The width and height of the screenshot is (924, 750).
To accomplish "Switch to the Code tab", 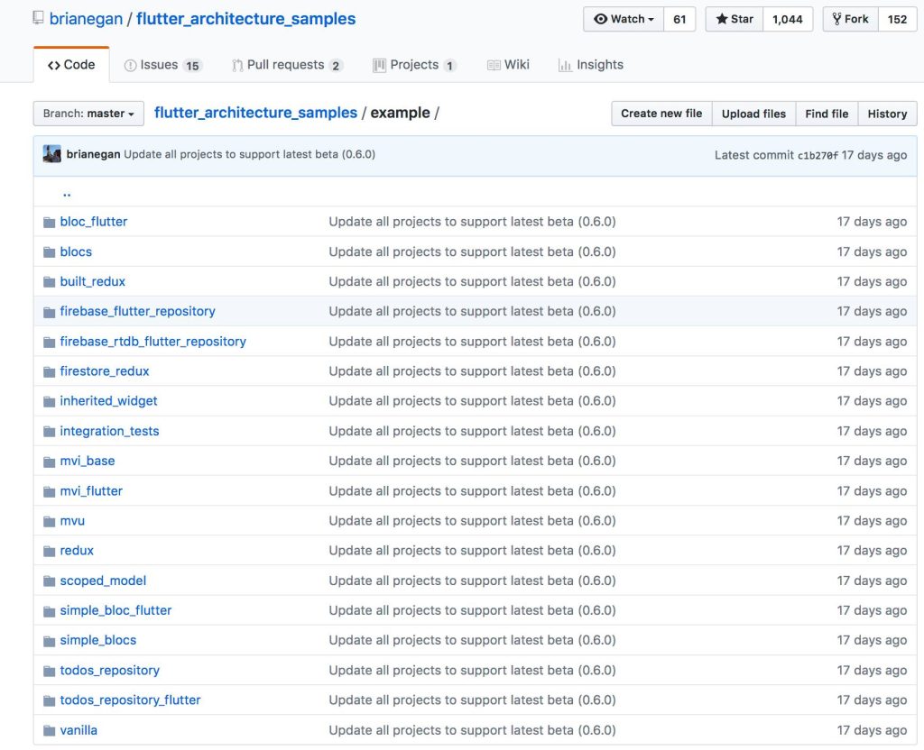I will [x=71, y=65].
